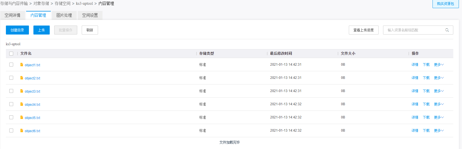
Task: Click the search magnifier icon
Action: pos(447,30)
